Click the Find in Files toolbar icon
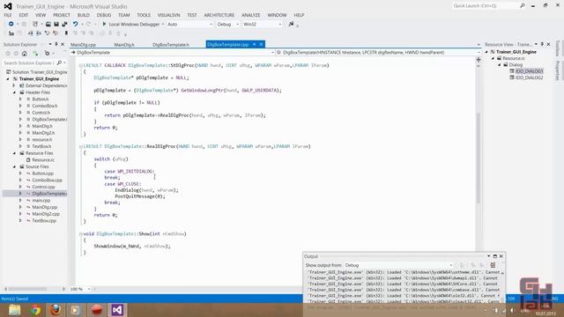This screenshot has height=317, width=564. pos(291,24)
